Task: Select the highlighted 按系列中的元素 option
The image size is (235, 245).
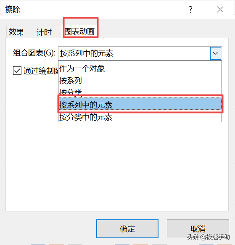Action: [140, 104]
